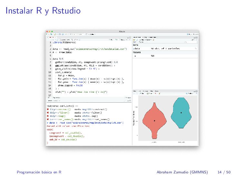Open the Source button dropdown arrow
Image resolution: width=234 pixels, height=175 pixels.
tap(126, 40)
